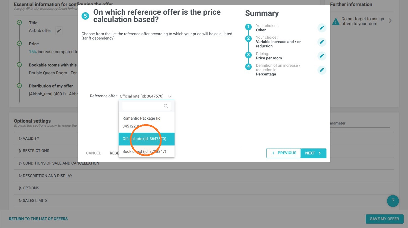Click CANCEL in the wizard dialog
This screenshot has height=228, width=408.
coord(93,153)
